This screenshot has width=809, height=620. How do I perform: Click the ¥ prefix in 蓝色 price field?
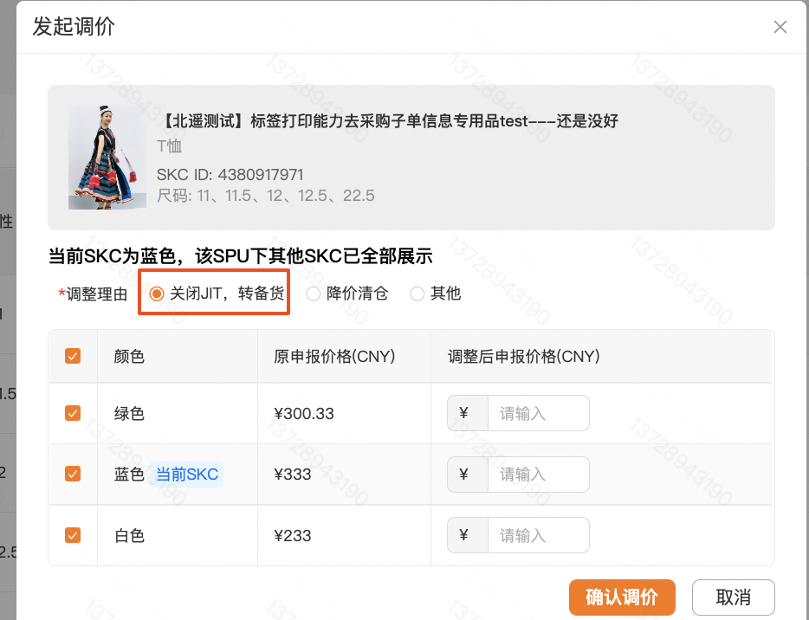pos(464,474)
